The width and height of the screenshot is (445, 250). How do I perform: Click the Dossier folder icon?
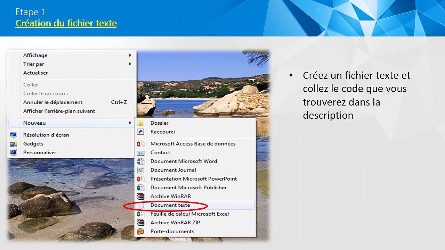(140, 123)
